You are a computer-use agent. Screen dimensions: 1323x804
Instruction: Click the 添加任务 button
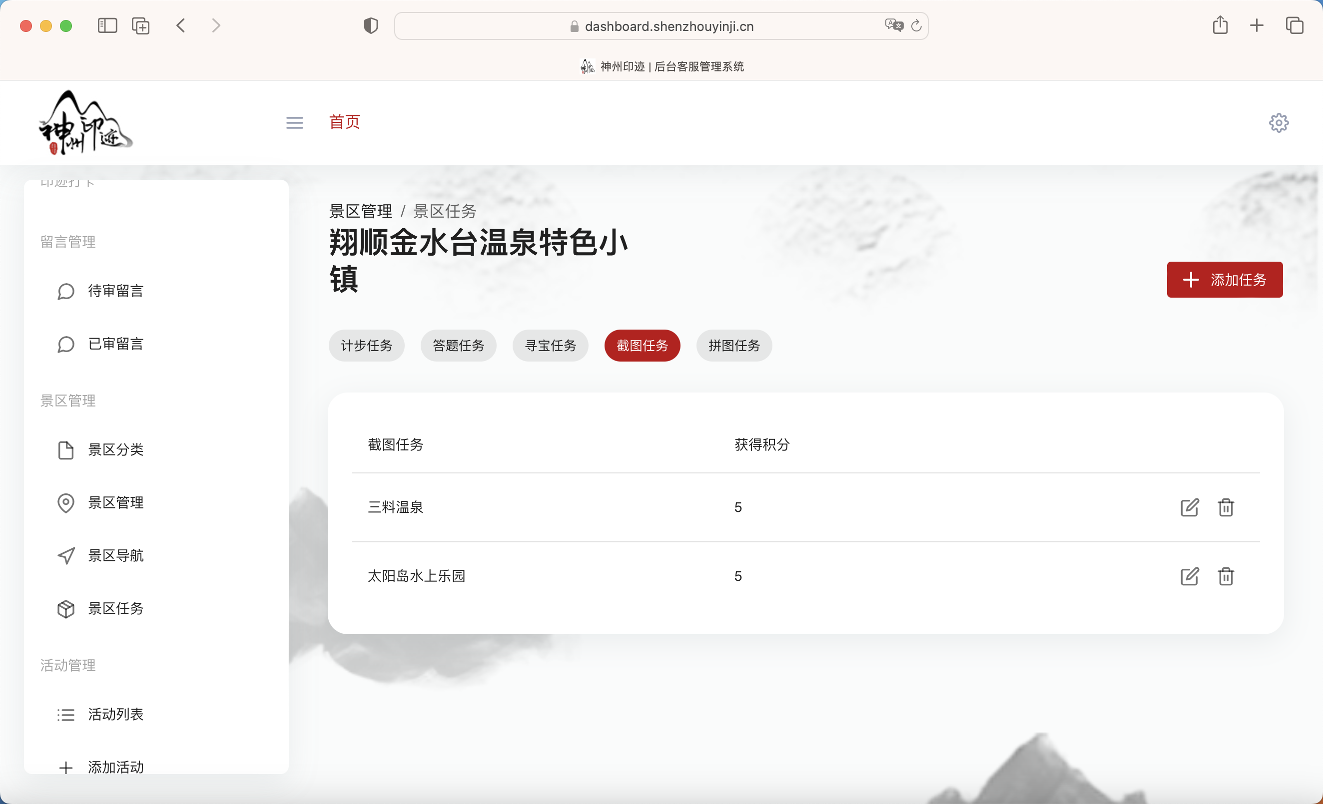tap(1225, 280)
